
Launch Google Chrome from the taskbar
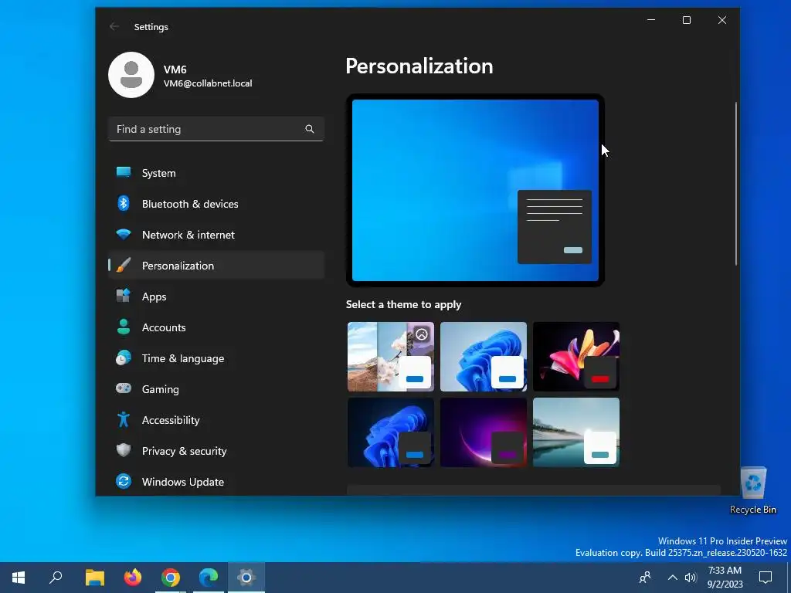[x=171, y=578]
